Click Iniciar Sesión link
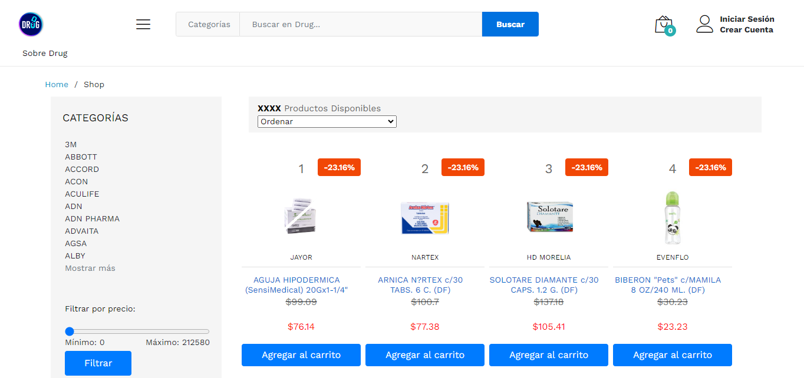 747,19
